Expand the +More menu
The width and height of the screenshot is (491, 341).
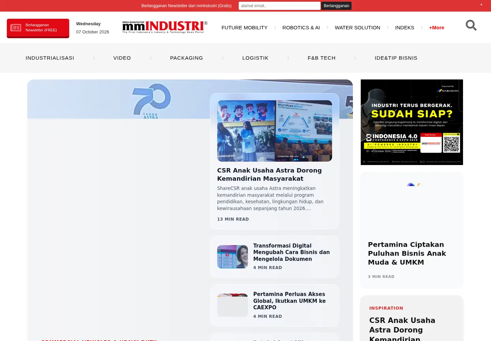tap(436, 28)
